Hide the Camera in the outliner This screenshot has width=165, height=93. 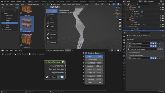pyautogui.click(x=161, y=7)
